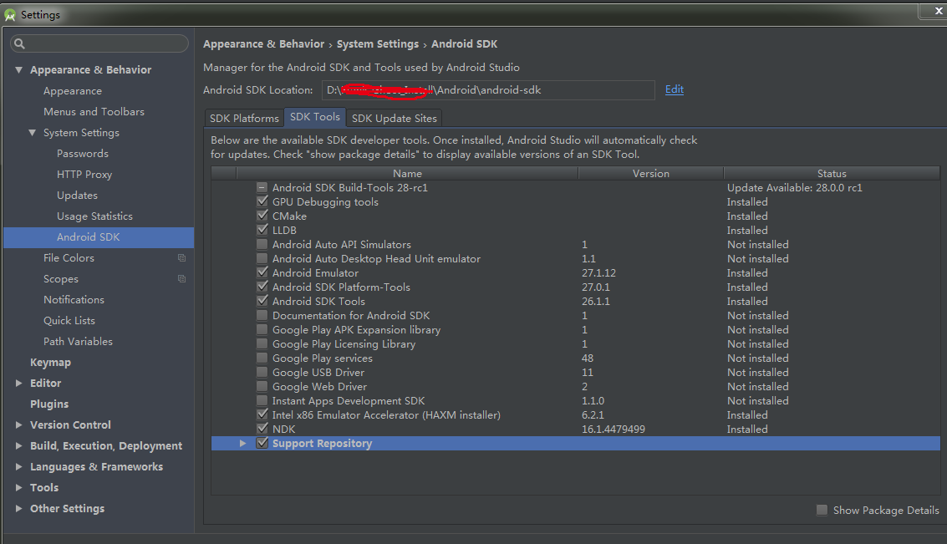
Task: Click the Android Studio icon in title bar
Action: tap(10, 14)
